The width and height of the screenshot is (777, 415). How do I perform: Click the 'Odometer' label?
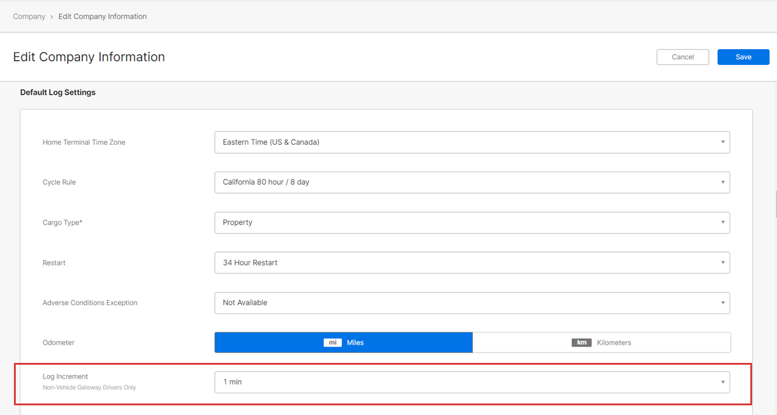(x=58, y=343)
